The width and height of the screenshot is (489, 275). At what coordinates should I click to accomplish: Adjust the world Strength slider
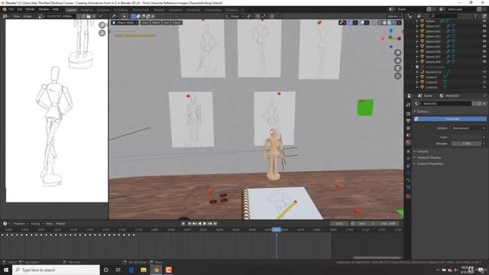click(x=467, y=144)
